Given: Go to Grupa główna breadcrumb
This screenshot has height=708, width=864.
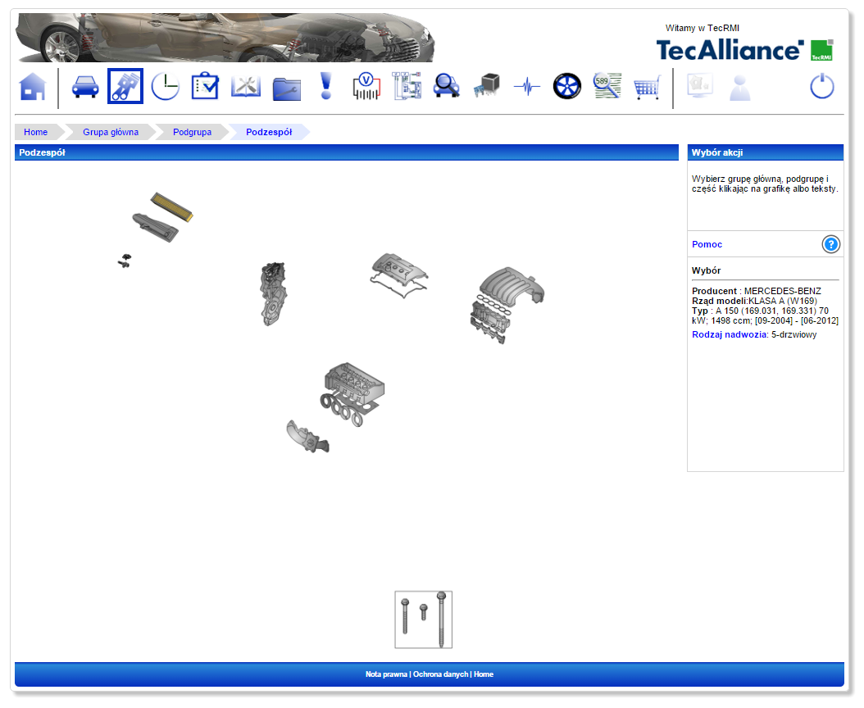Looking at the screenshot, I should [x=111, y=132].
